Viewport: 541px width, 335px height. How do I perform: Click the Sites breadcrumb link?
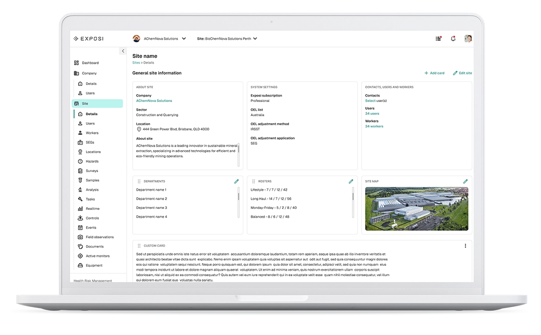(x=136, y=63)
